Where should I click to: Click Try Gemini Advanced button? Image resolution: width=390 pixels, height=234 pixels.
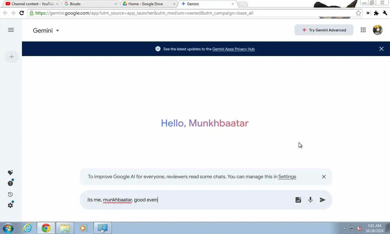click(x=324, y=30)
